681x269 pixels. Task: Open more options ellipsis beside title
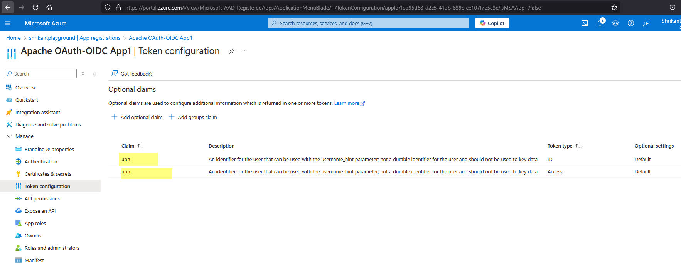click(x=244, y=51)
